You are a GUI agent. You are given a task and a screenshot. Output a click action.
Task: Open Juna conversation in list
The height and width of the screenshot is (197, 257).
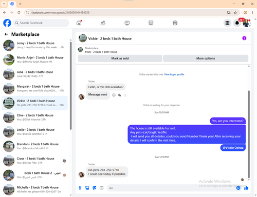tap(34, 74)
